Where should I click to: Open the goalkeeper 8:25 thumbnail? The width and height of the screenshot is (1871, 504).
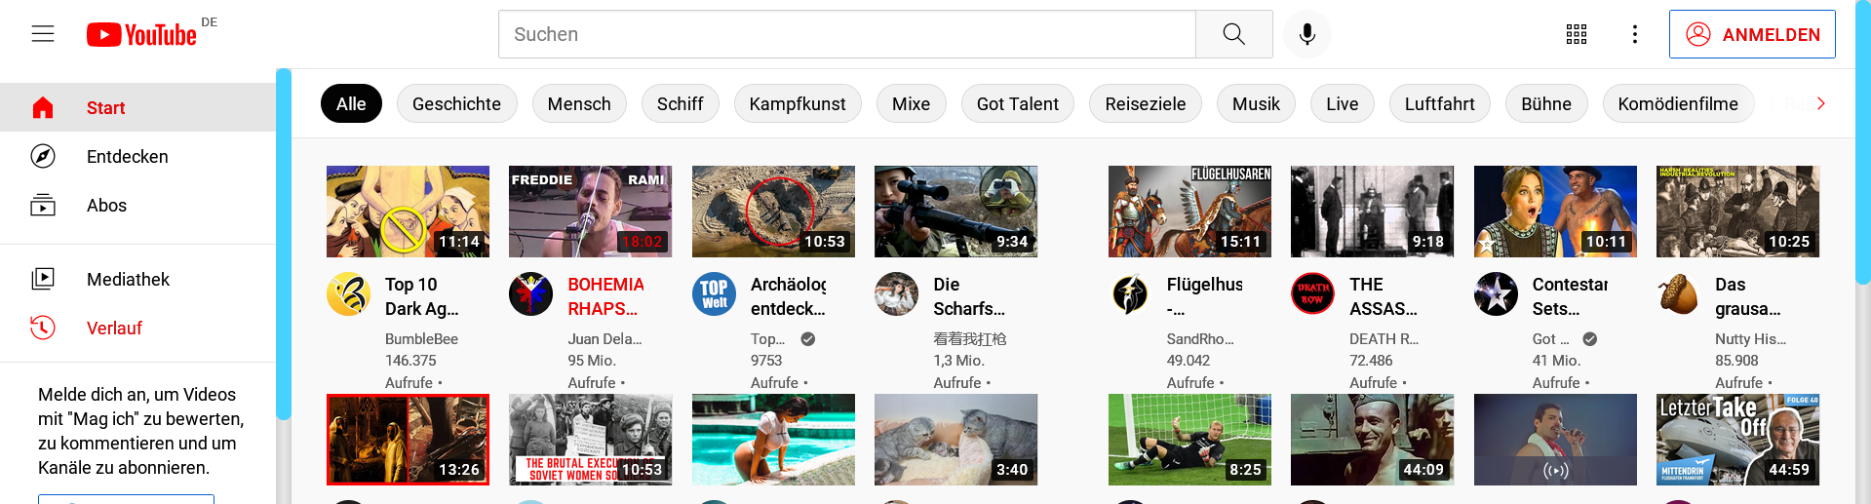[x=1189, y=440]
